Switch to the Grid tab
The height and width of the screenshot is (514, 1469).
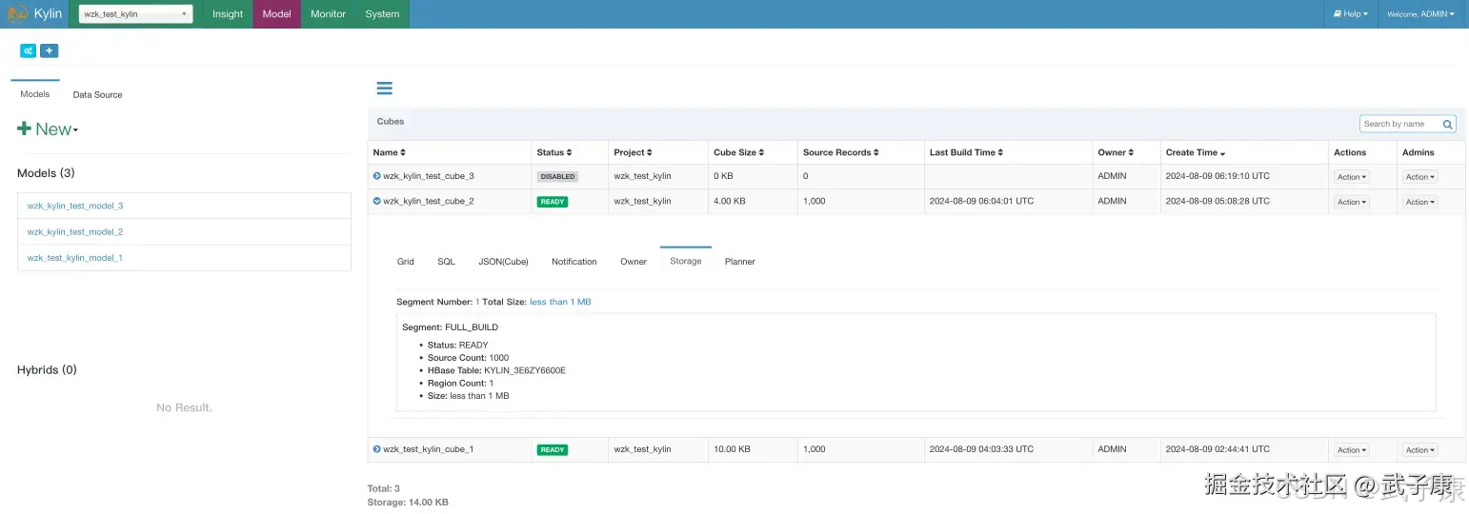[406, 262]
